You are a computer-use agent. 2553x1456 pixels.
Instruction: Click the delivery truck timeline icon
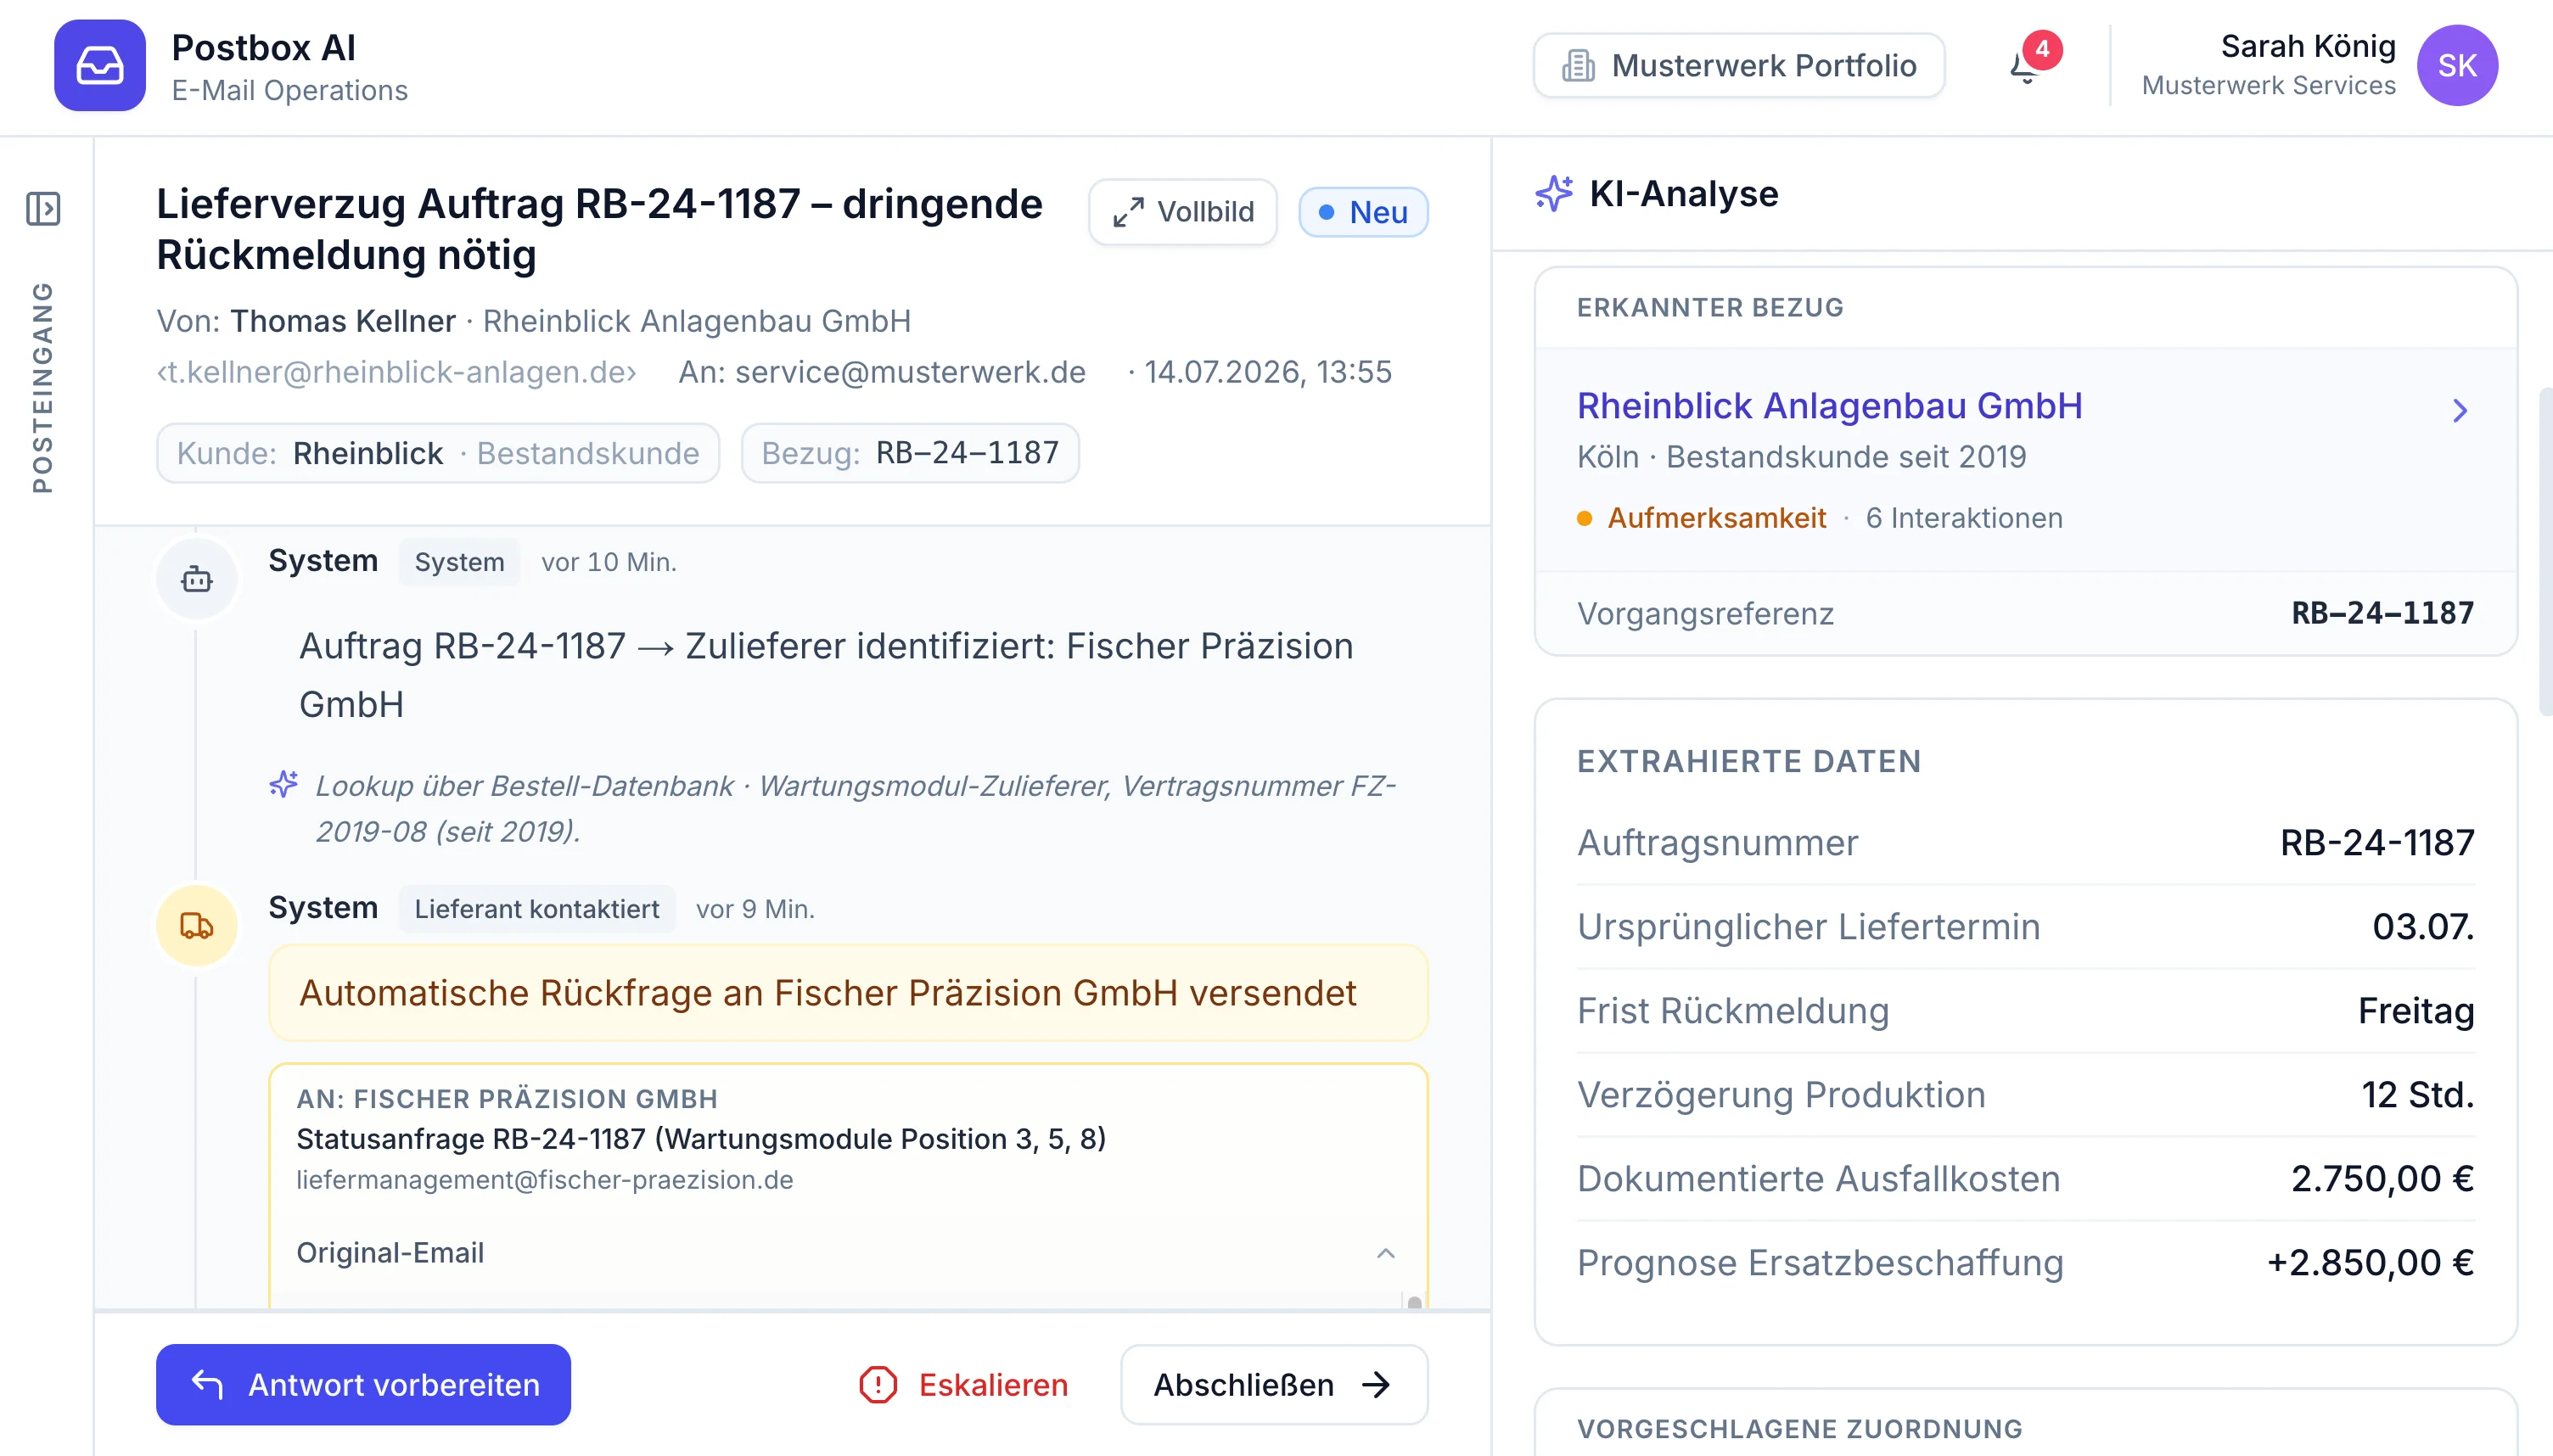tap(197, 926)
